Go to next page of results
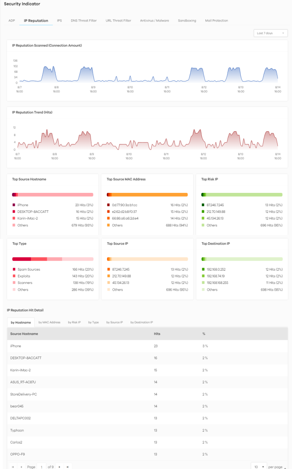292x469 pixels. (60, 467)
